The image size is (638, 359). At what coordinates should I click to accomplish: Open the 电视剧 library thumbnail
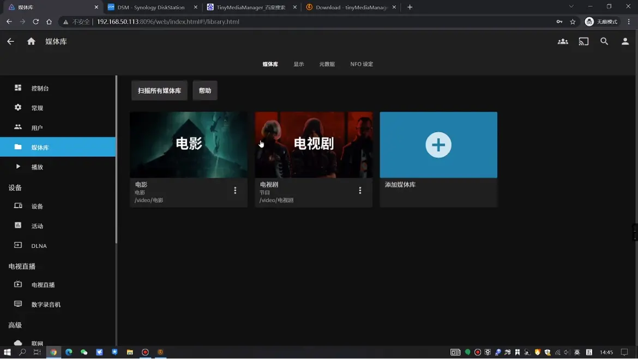314,145
